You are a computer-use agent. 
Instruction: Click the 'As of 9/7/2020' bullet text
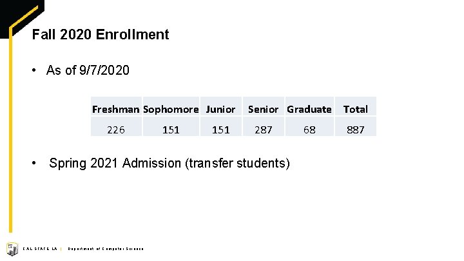(x=88, y=70)
